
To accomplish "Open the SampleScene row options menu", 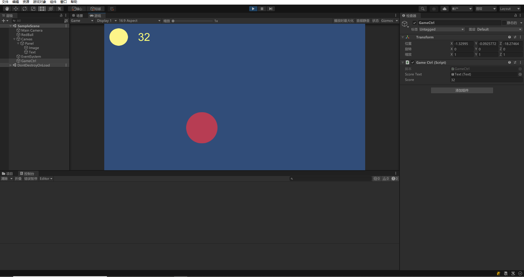I will pos(66,26).
